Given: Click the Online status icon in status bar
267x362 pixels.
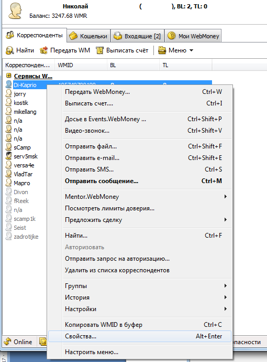Looking at the screenshot, I should coord(8,342).
